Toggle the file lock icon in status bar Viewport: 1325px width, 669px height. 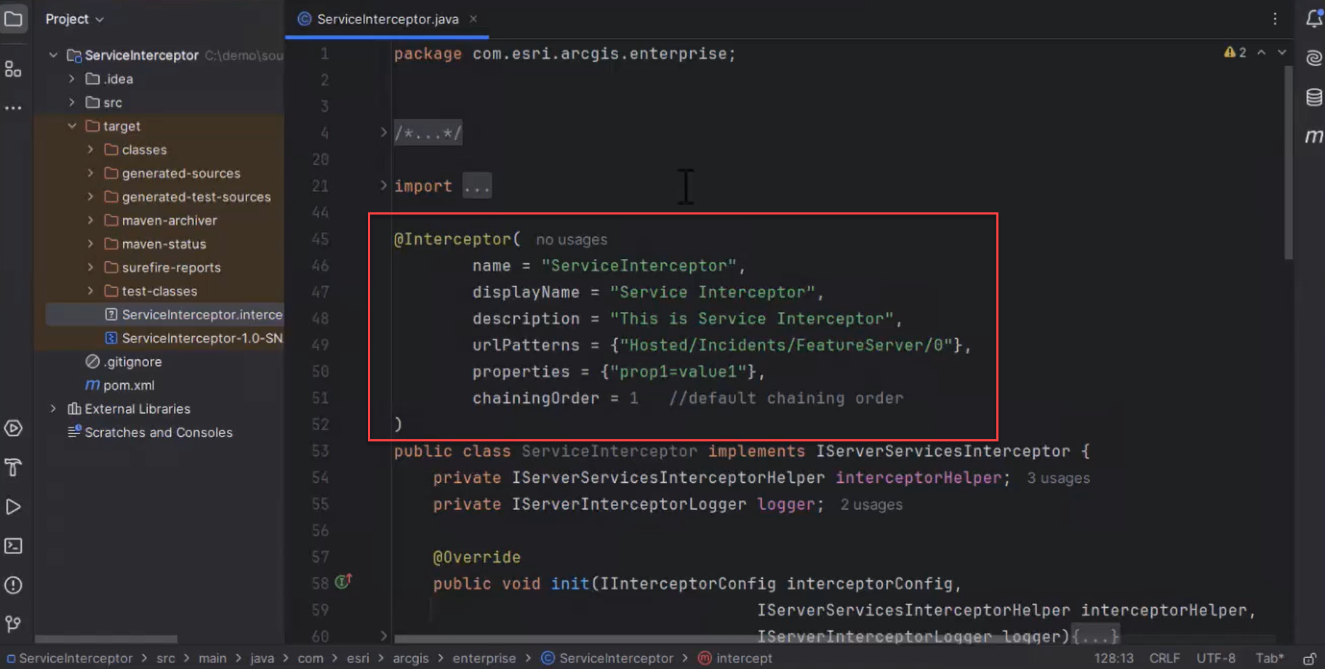pos(1312,658)
